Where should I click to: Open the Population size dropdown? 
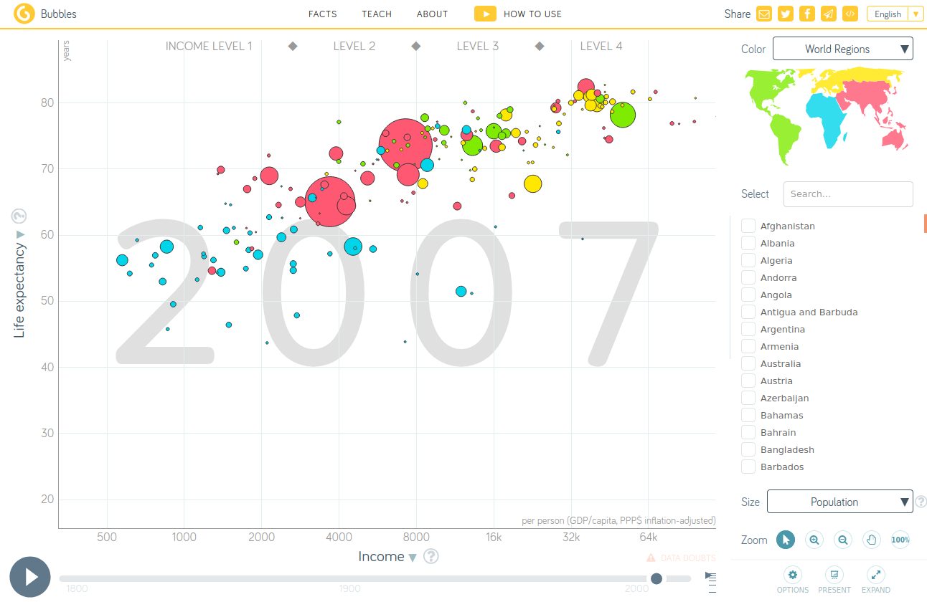839,502
